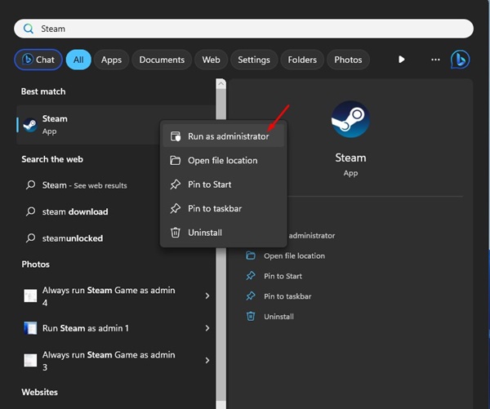Switch to the Documents filter tab
The image size is (490, 409).
(162, 60)
